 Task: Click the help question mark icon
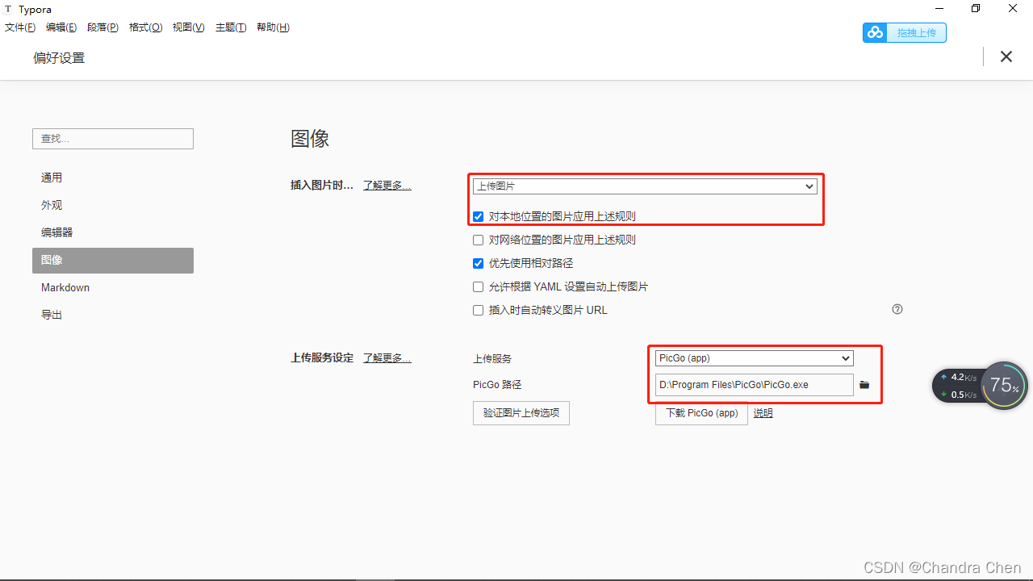pyautogui.click(x=897, y=309)
